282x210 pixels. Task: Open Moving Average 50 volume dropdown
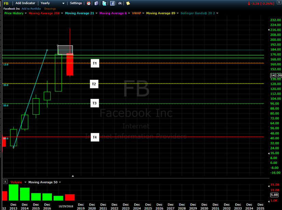[60, 182]
